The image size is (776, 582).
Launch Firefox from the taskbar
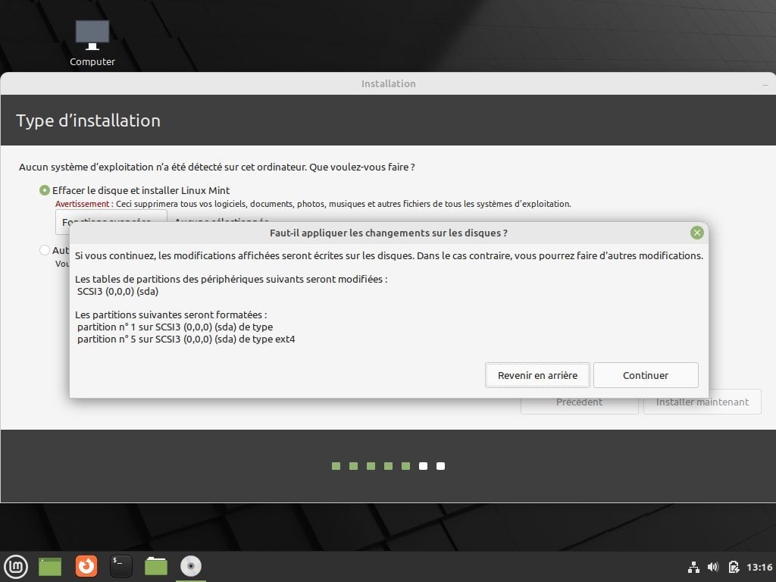(x=86, y=566)
